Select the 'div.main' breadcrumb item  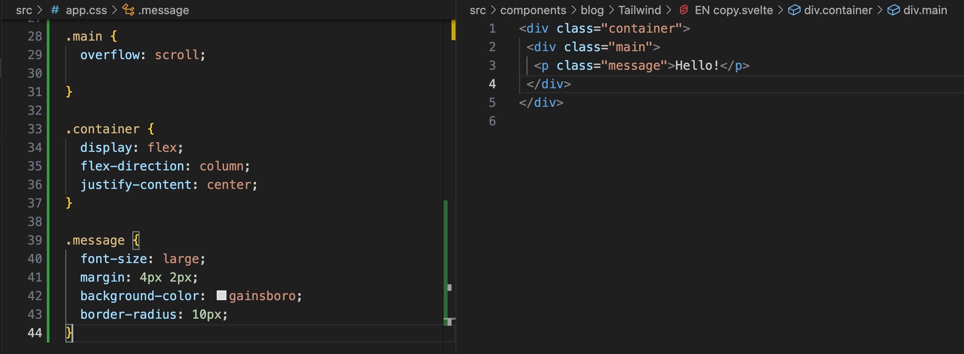point(925,10)
